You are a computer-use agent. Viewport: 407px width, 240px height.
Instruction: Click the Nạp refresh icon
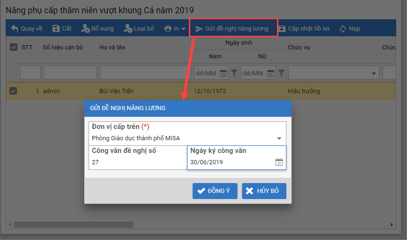point(343,29)
